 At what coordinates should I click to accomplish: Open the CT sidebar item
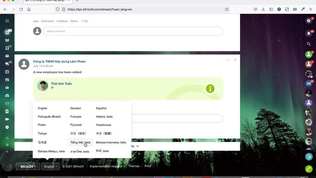tap(7, 103)
